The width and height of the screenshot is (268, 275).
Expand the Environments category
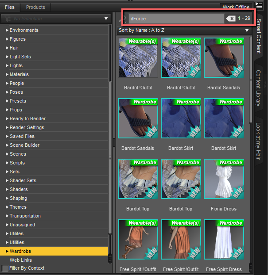point(7,30)
